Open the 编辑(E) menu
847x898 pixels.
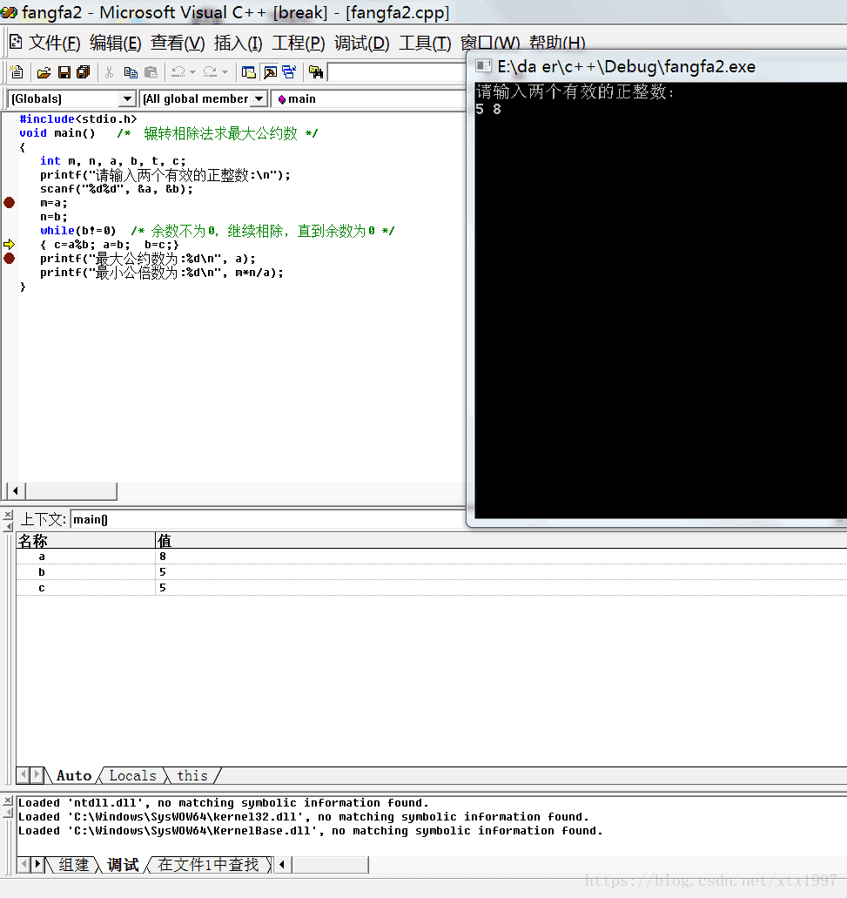click(x=116, y=43)
